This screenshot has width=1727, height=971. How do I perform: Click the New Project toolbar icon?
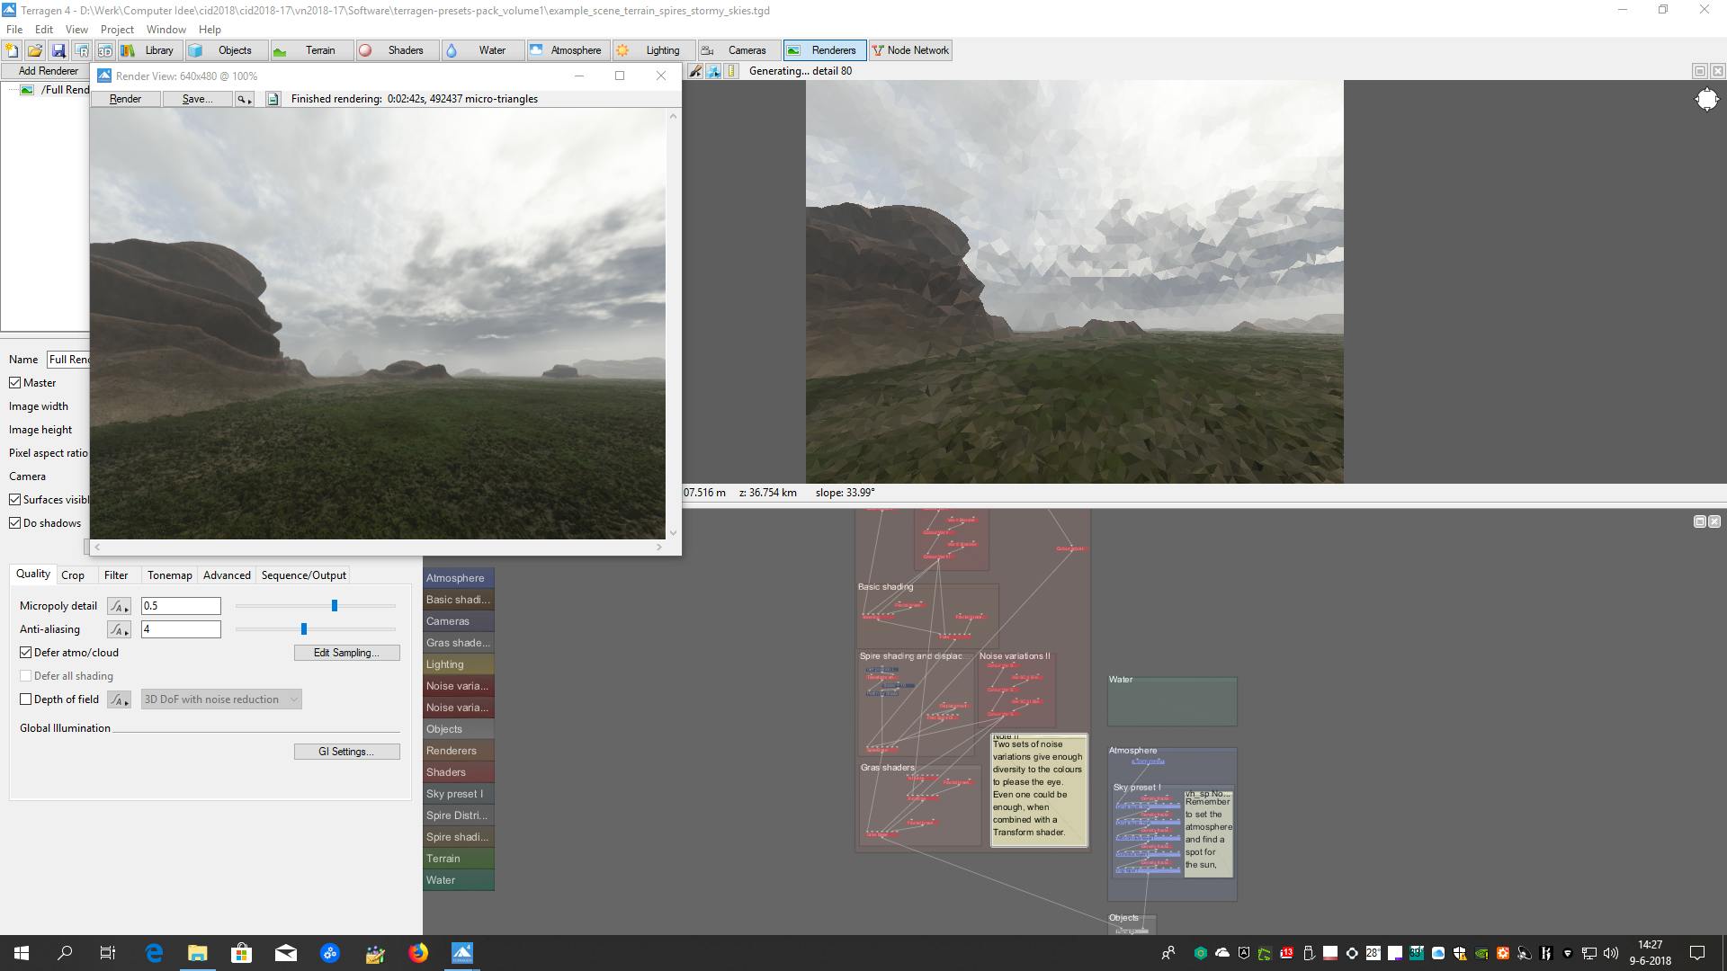point(12,50)
